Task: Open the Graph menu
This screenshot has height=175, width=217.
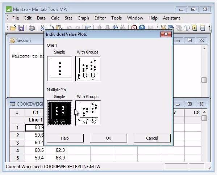Action: (x=83, y=18)
